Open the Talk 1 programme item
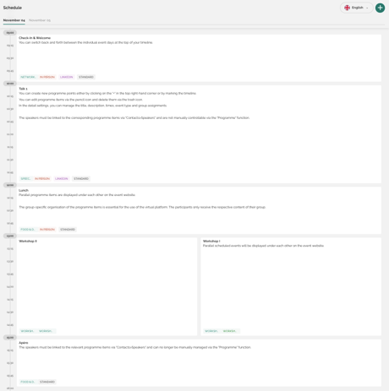 (199, 134)
